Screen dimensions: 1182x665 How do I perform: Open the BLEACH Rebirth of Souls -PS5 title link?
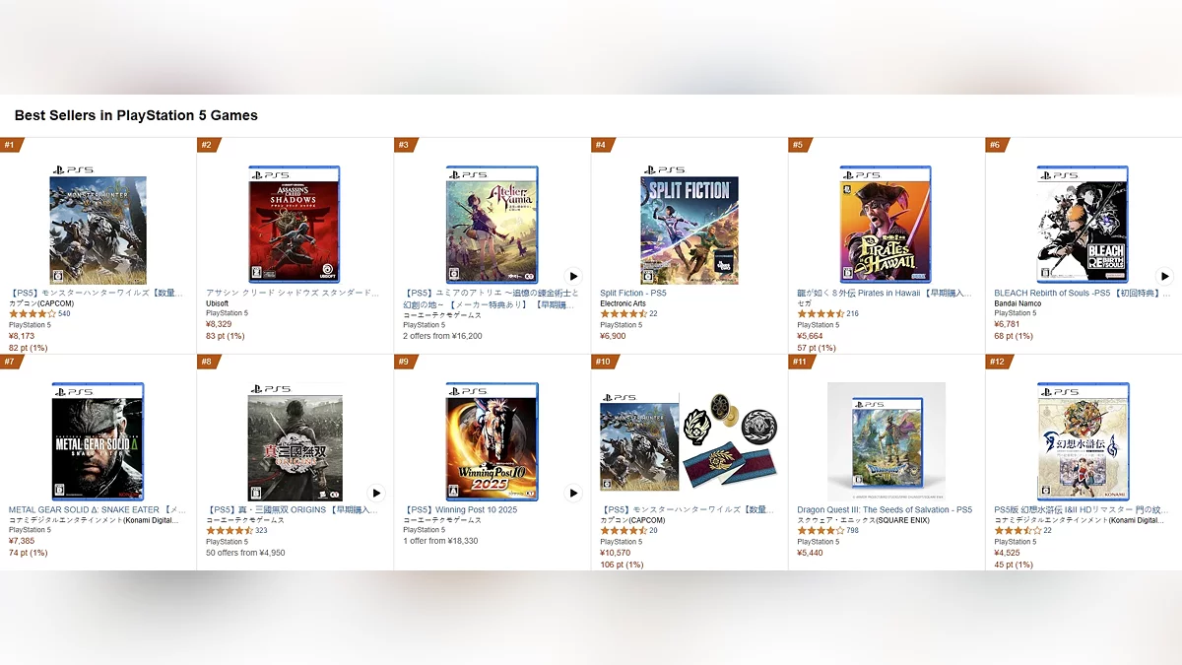point(1083,293)
